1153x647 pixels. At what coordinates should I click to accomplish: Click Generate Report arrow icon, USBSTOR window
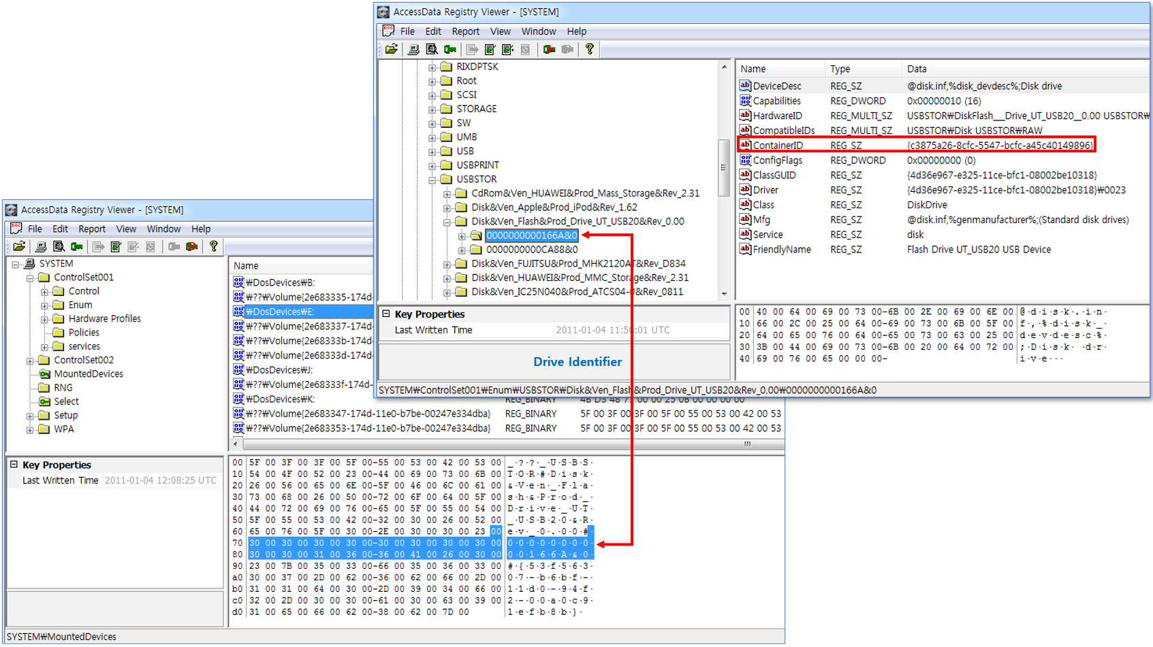tap(472, 49)
